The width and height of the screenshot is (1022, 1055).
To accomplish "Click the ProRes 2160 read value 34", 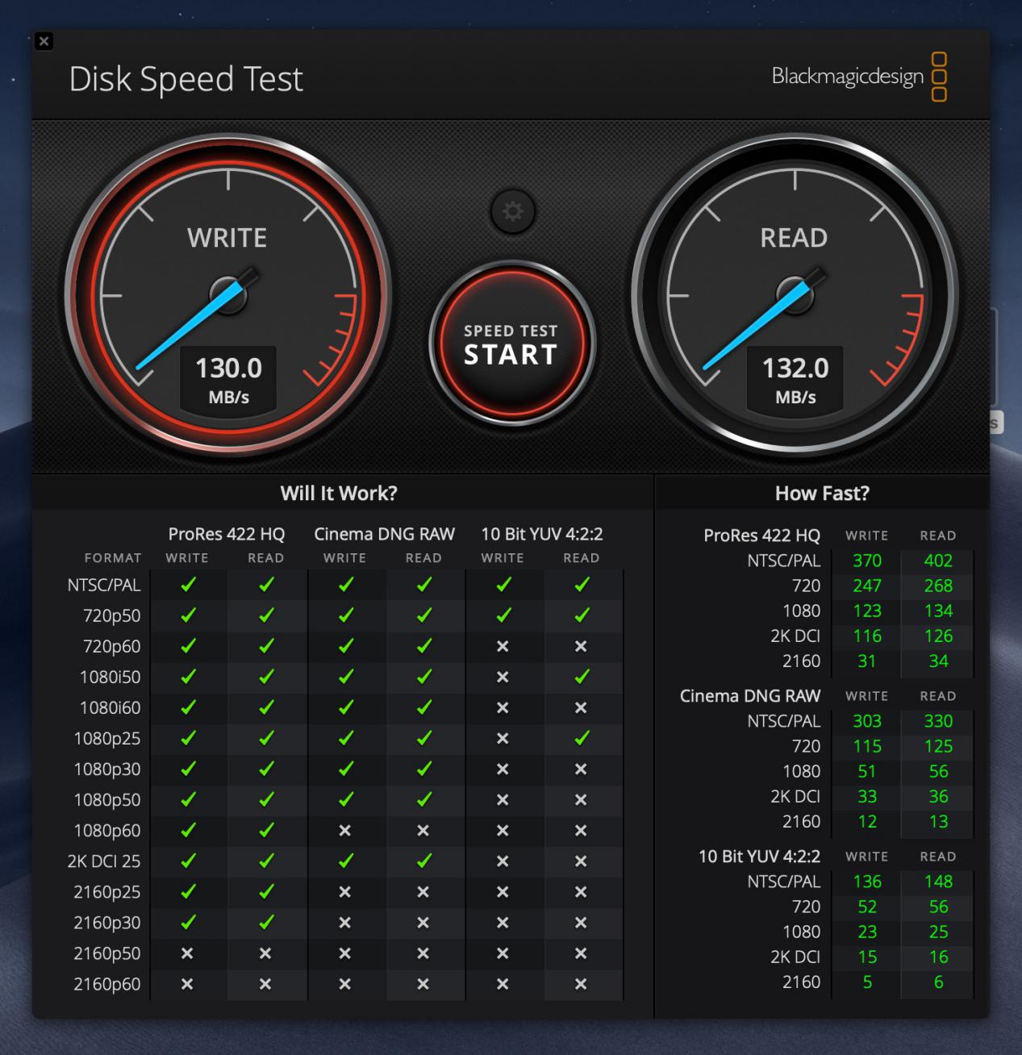I will [938, 661].
